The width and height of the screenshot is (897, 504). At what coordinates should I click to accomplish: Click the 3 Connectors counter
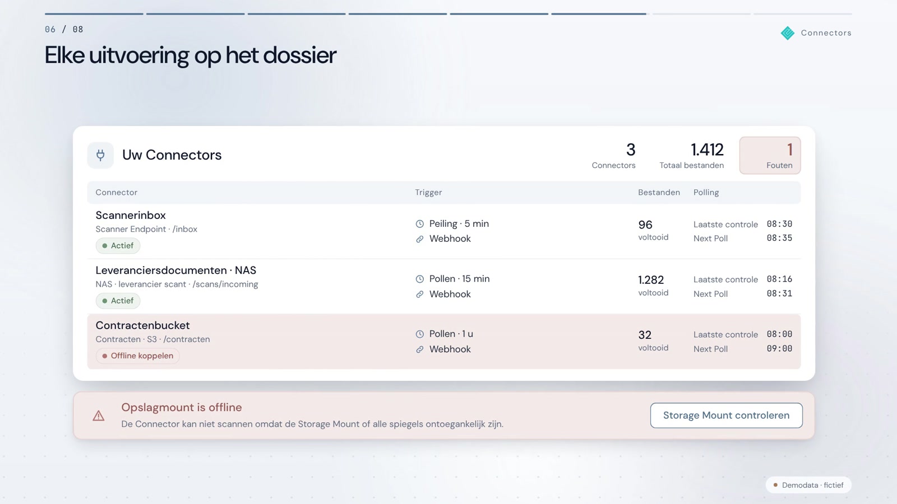(x=614, y=155)
